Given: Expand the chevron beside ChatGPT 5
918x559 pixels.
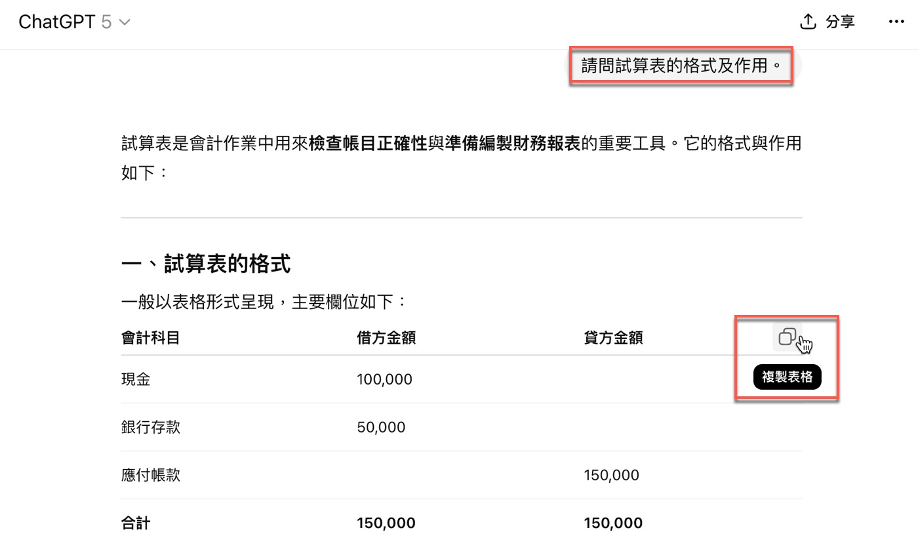Looking at the screenshot, I should click(125, 22).
